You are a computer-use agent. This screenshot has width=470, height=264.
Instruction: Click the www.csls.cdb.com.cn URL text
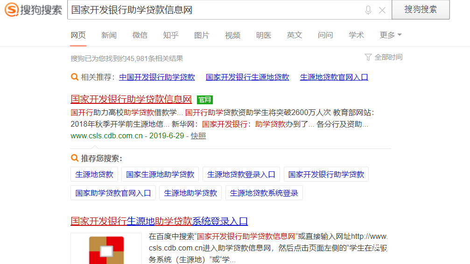coord(106,136)
